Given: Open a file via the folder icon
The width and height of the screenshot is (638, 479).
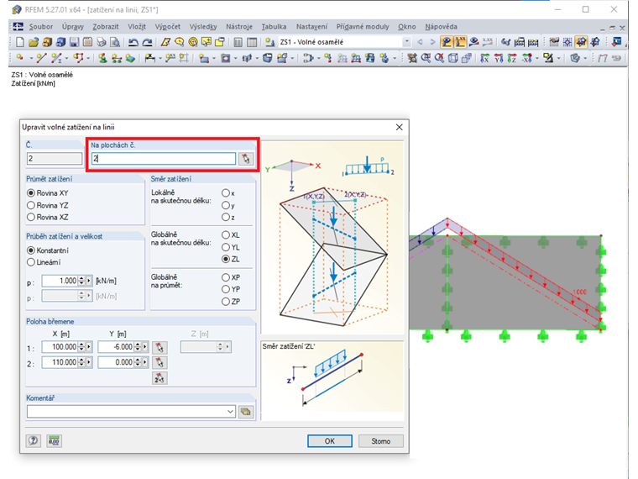Looking at the screenshot, I should (x=34, y=42).
